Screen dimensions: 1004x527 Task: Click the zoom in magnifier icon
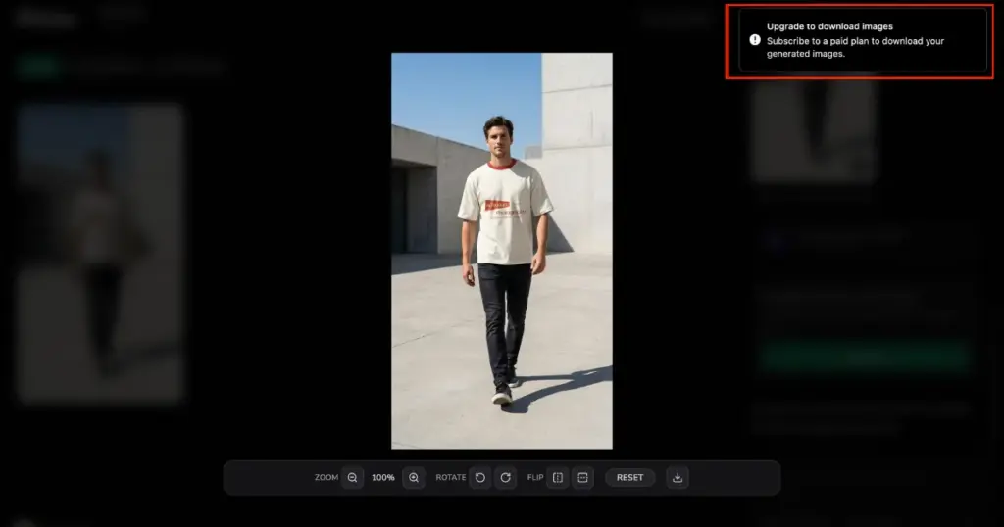point(414,478)
